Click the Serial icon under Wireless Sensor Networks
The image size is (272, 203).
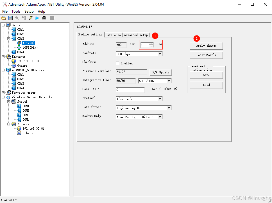14,101
